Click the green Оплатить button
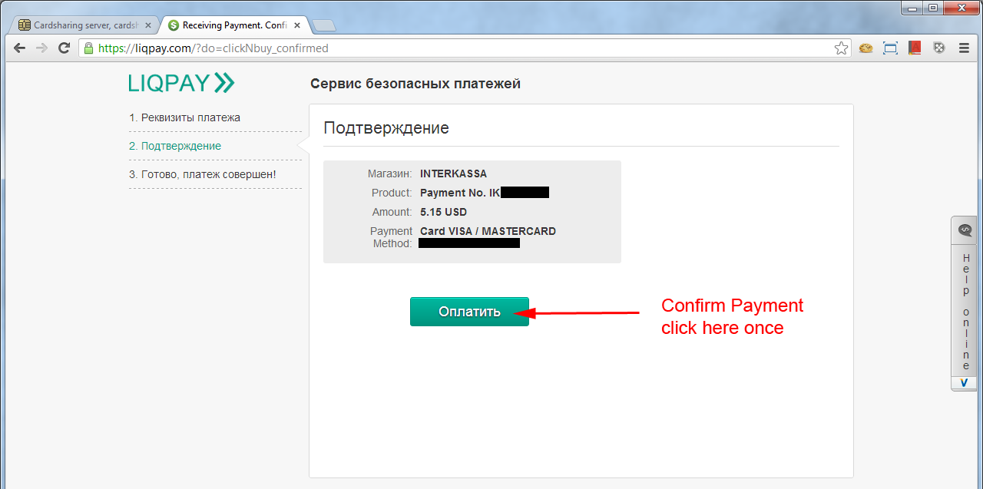This screenshot has width=983, height=489. 469,312
